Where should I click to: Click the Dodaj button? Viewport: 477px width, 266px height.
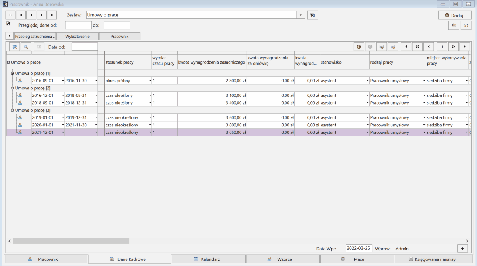(455, 15)
